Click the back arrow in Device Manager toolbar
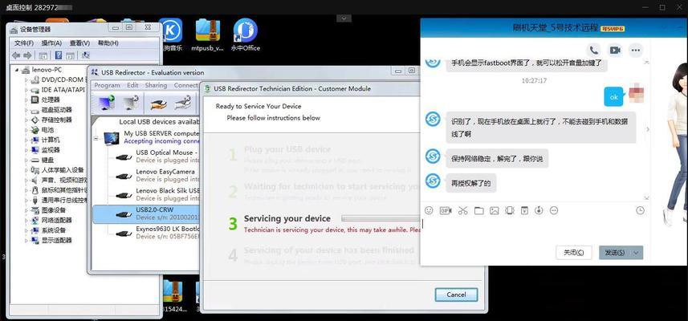This screenshot has height=321, width=688. coord(16,55)
